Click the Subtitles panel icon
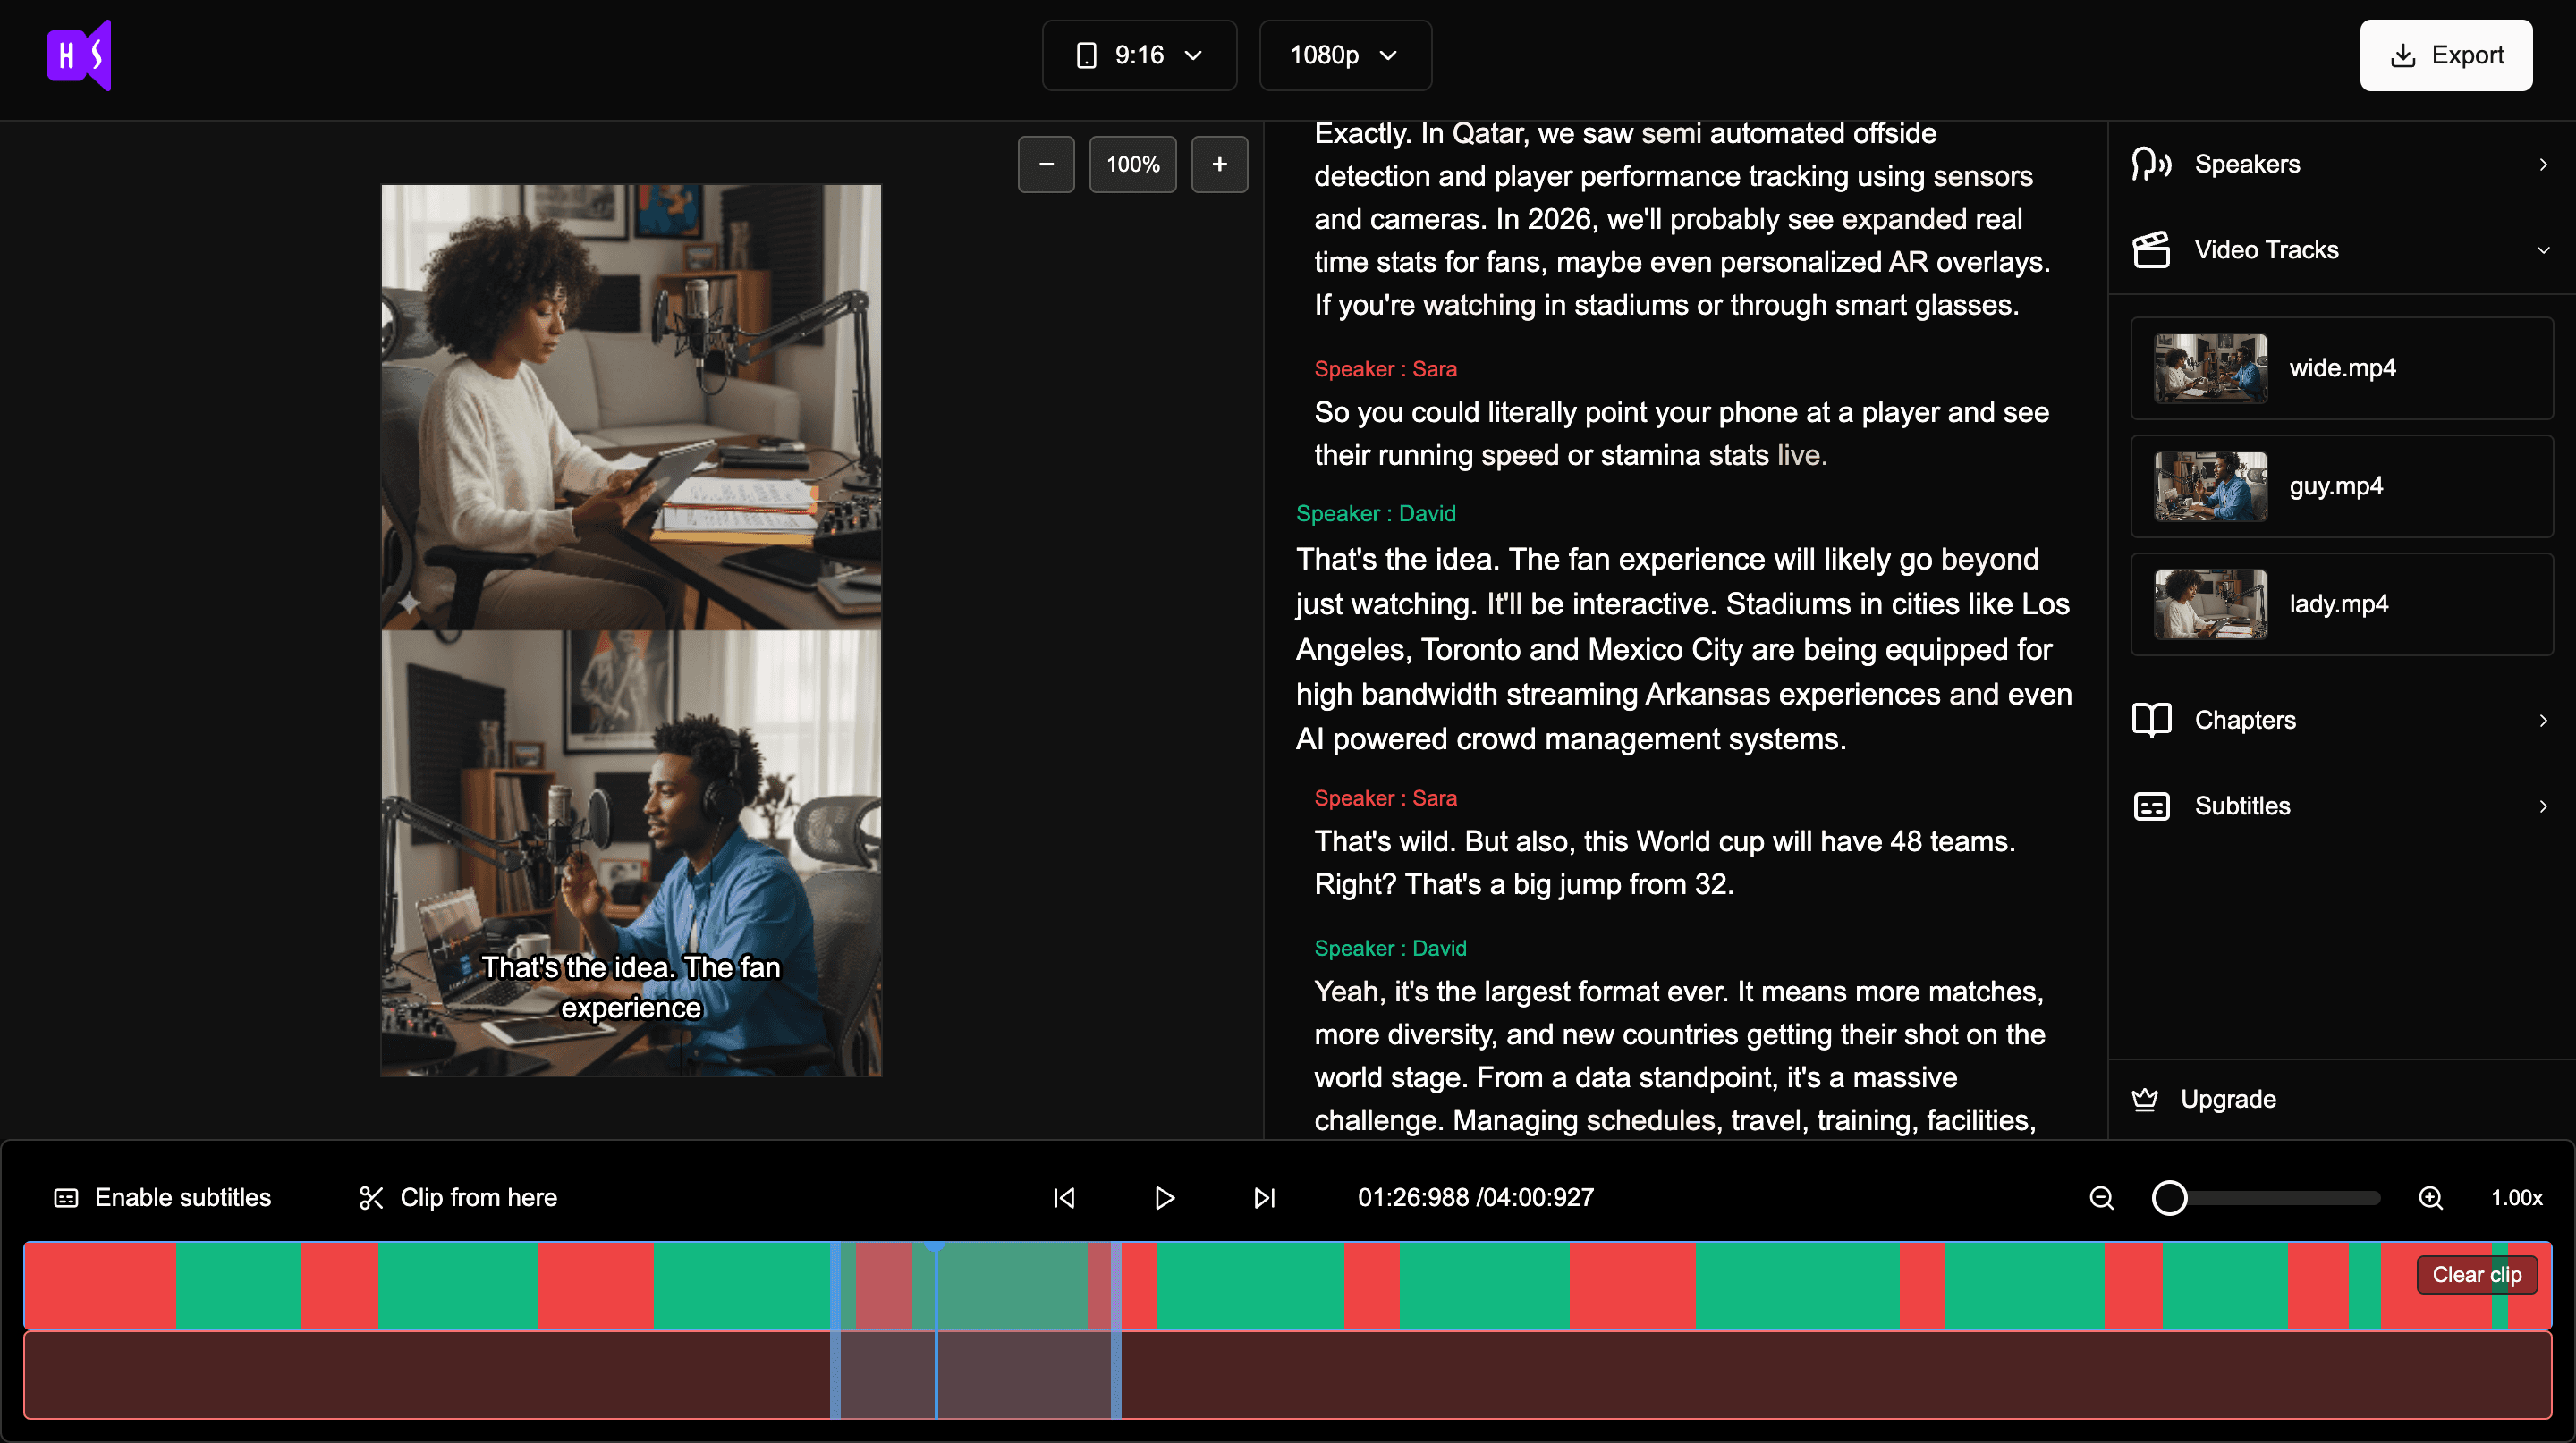Image resolution: width=2576 pixels, height=1443 pixels. coord(2152,806)
